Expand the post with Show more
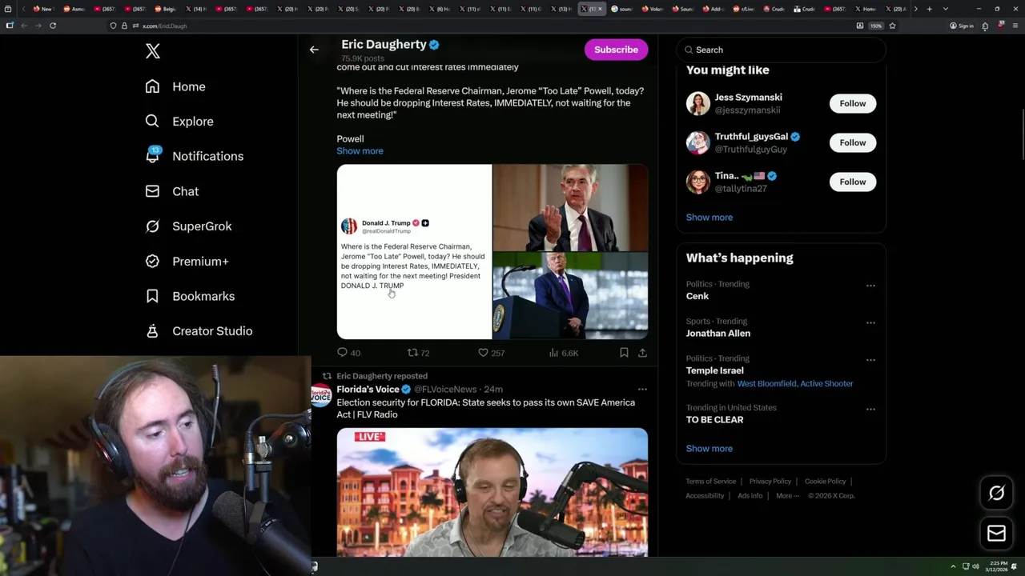The height and width of the screenshot is (576, 1025). (x=360, y=150)
